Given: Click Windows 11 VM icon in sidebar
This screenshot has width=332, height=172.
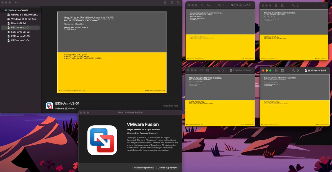Looking at the screenshot, I should (9, 19).
